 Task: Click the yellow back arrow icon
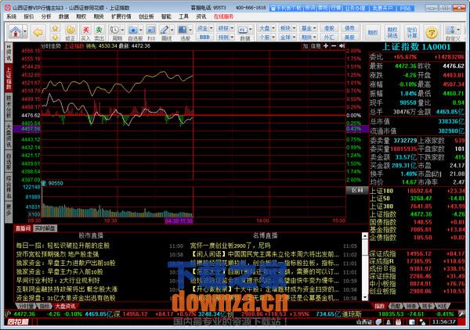[x=38, y=32]
